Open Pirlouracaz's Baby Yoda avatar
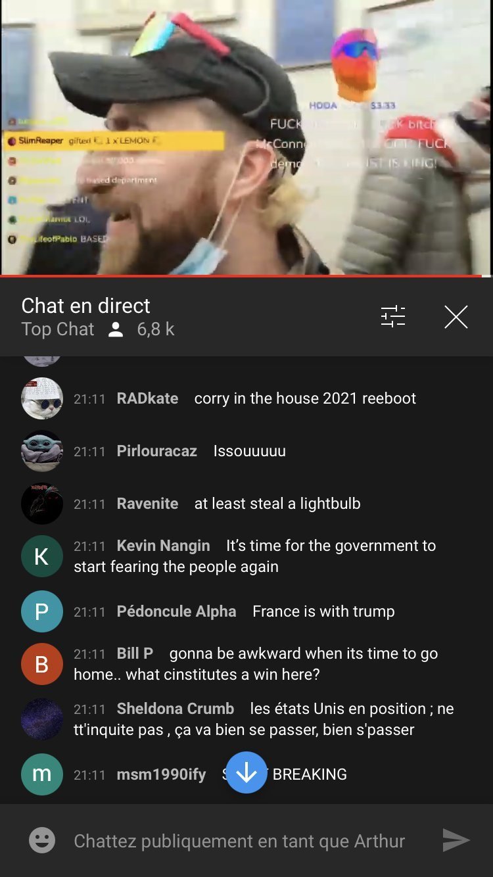Image resolution: width=493 pixels, height=877 pixels. [x=42, y=451]
